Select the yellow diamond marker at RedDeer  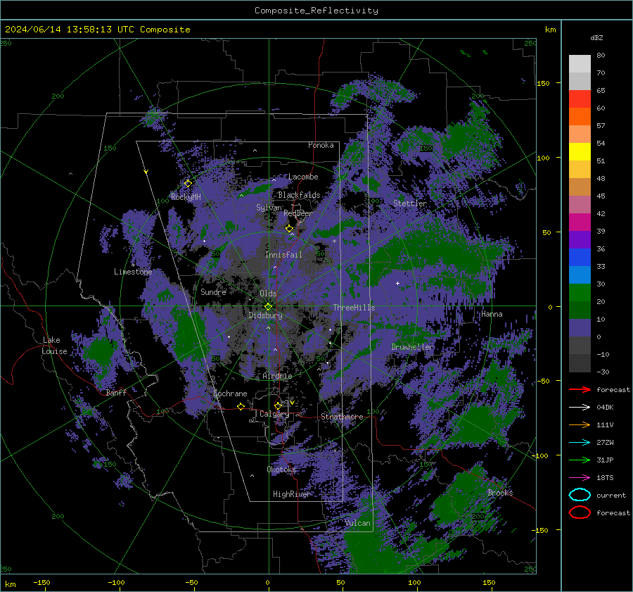coord(289,229)
